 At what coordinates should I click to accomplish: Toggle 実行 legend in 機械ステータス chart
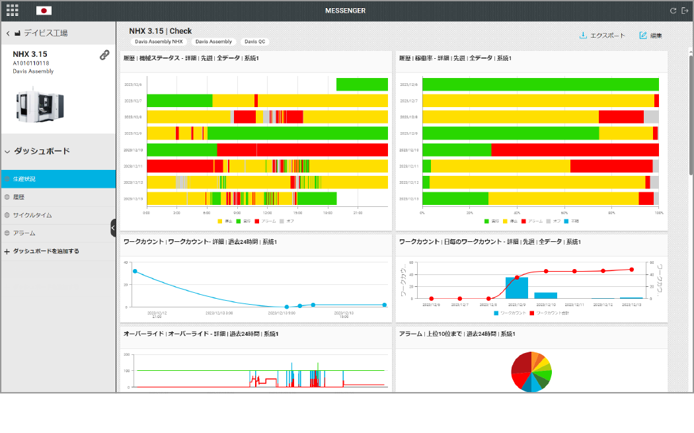click(x=243, y=221)
